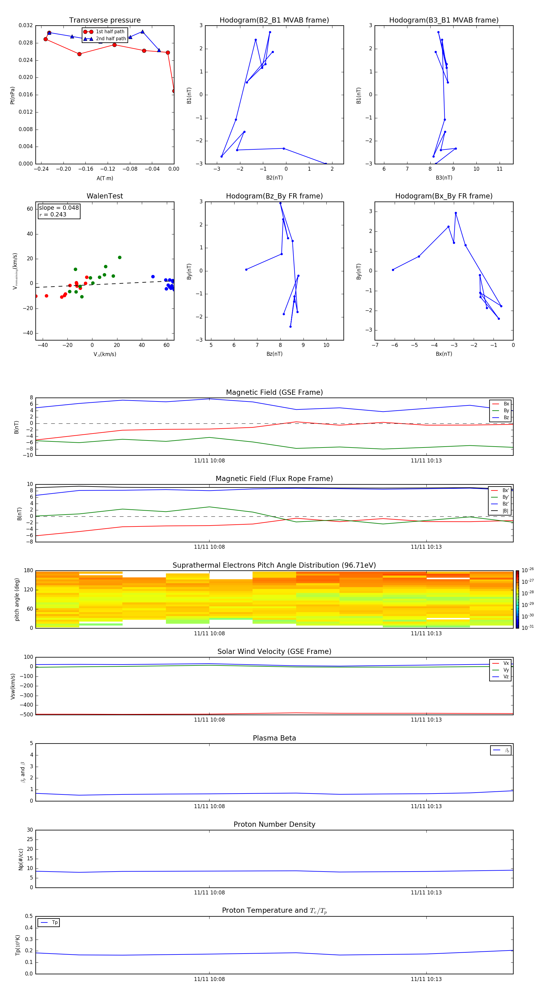Click '11/11 10:13' tick under Proton Temperature plot
549x1006 pixels.
point(426,979)
